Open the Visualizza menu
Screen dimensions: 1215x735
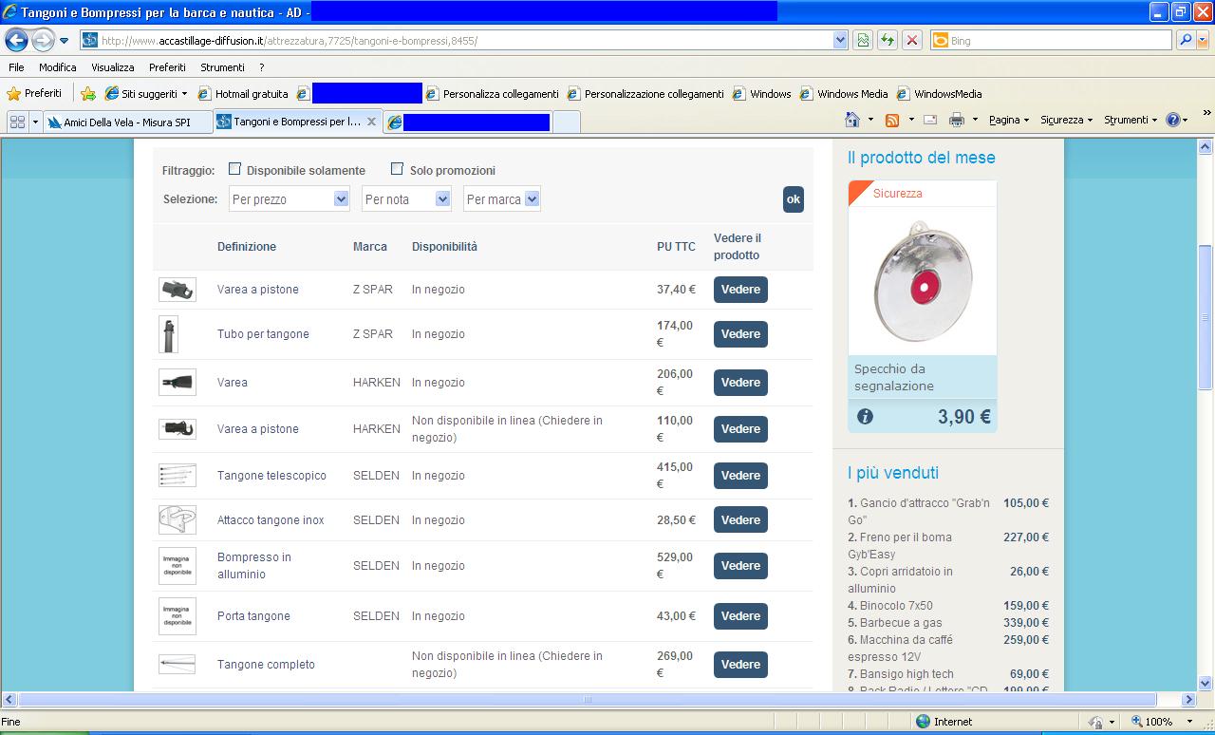click(113, 67)
